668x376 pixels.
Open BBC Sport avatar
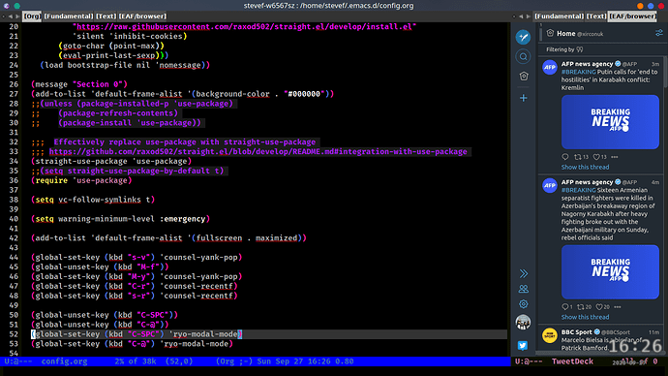click(550, 335)
